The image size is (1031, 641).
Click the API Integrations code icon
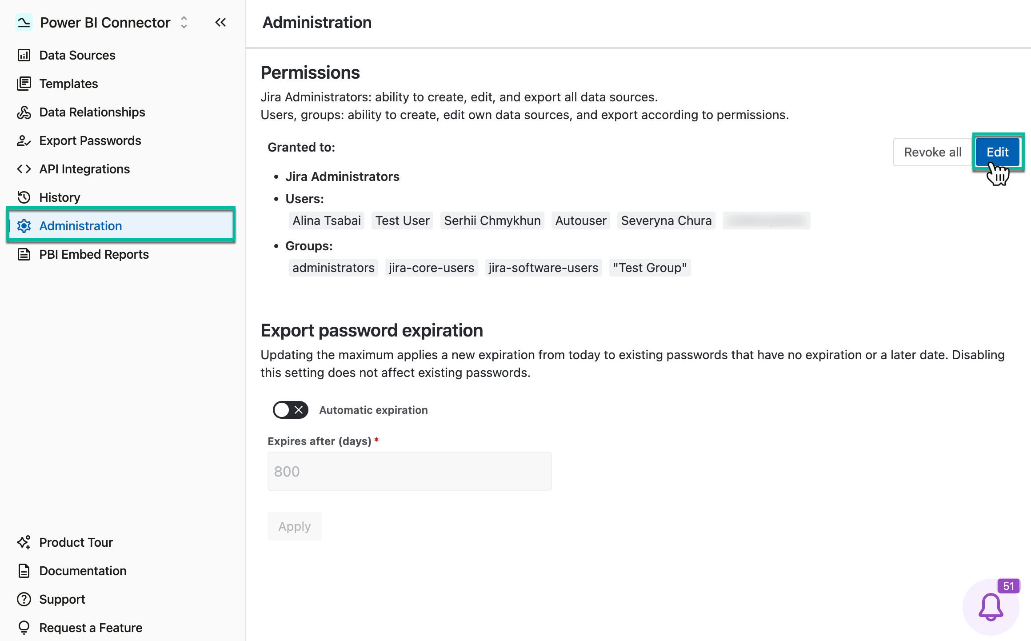pos(24,169)
